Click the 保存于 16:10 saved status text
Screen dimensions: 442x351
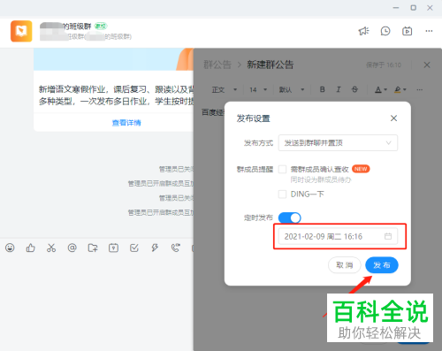coord(384,65)
